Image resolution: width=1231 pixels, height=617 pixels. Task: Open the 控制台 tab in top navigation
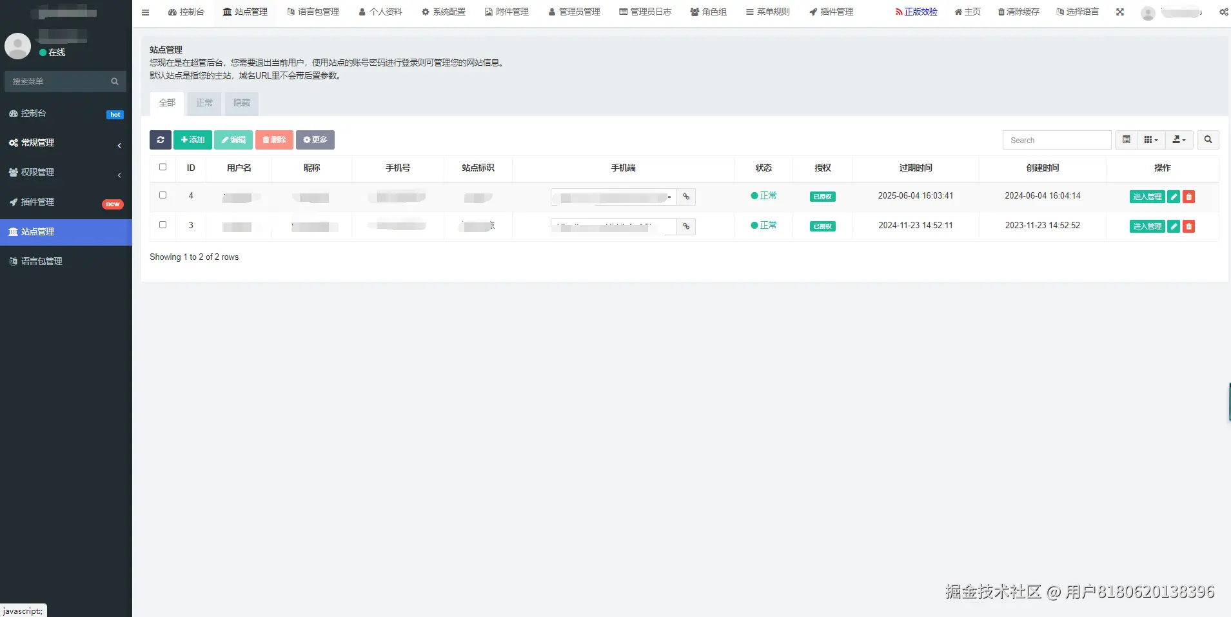tap(186, 12)
